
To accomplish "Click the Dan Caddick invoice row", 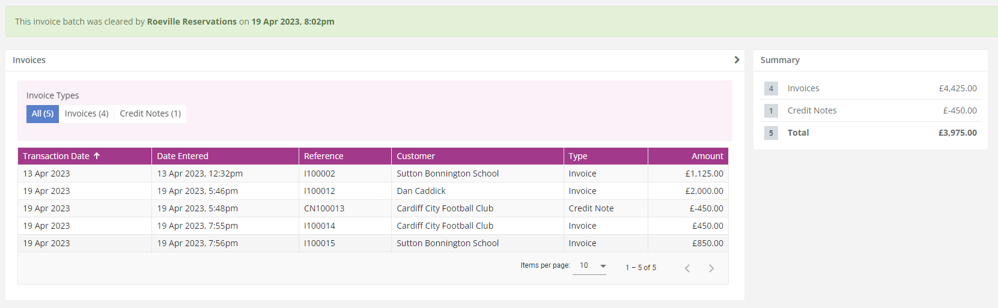I will tap(373, 191).
